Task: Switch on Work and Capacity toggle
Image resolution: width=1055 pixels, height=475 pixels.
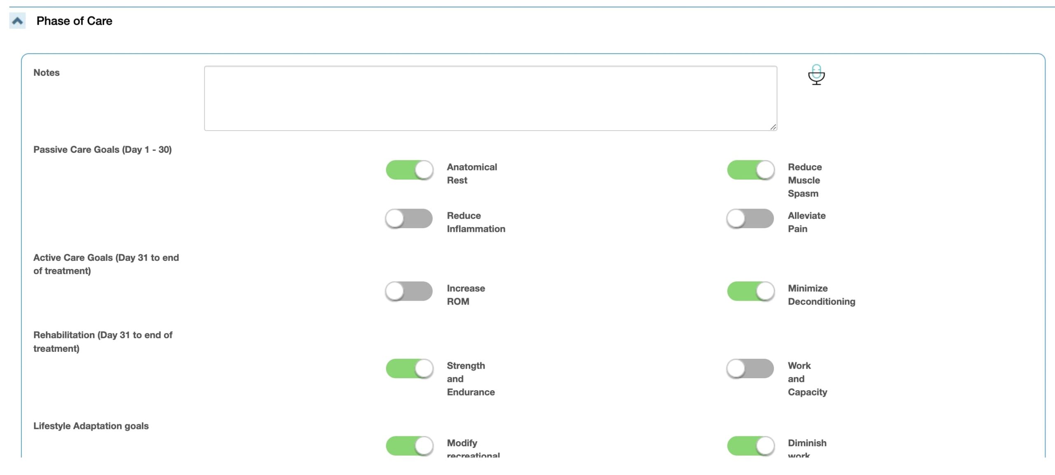Action: tap(750, 369)
